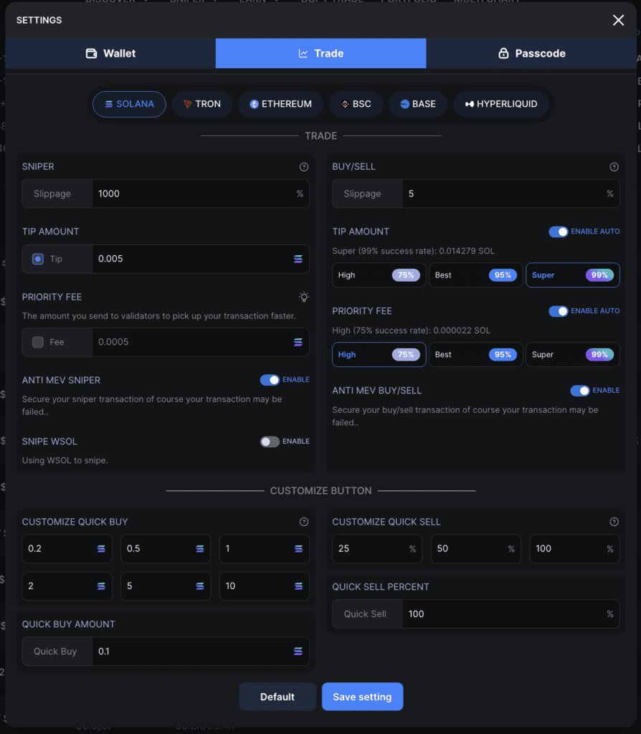
Task: Choose Best 95% for Tip Amount
Action: point(475,275)
